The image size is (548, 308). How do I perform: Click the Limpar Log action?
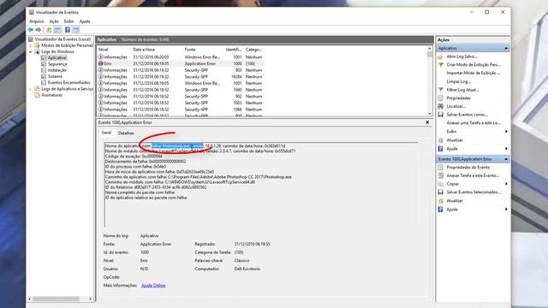coord(458,81)
